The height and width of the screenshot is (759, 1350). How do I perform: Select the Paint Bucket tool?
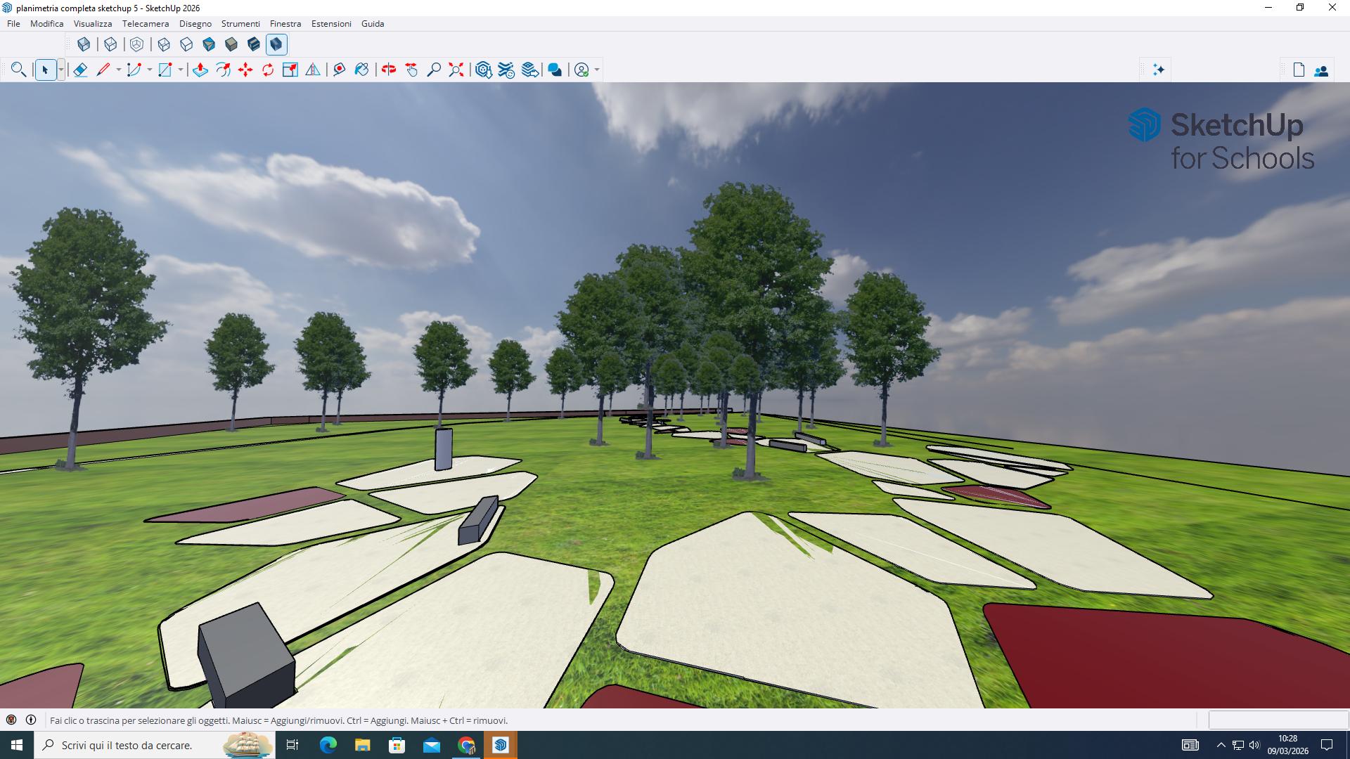(361, 70)
